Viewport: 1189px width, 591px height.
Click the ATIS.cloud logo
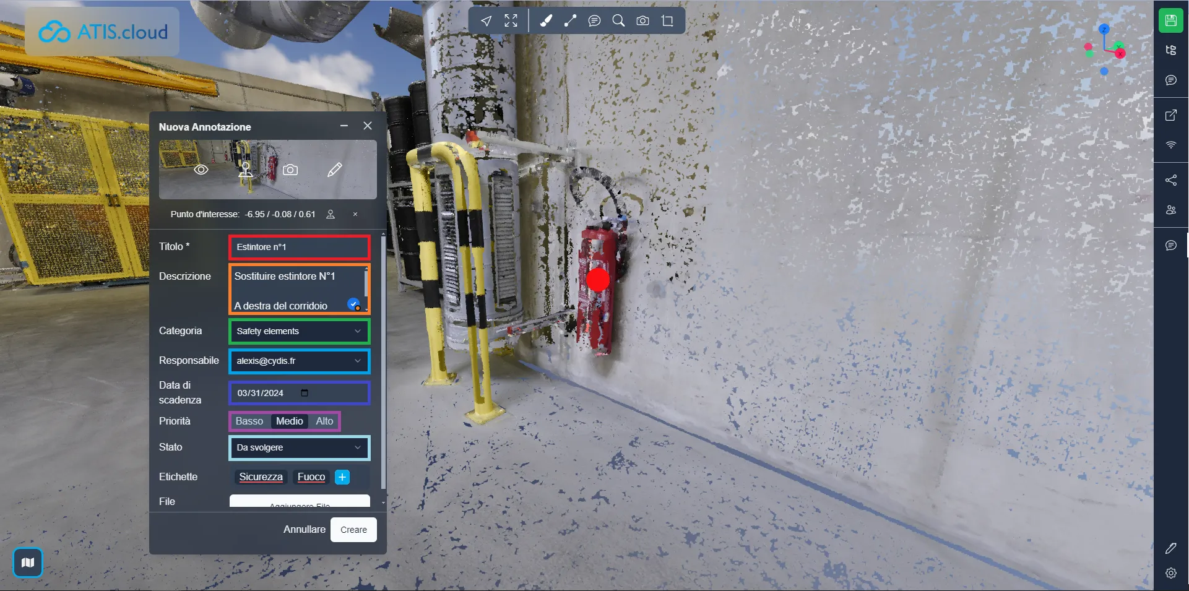click(x=103, y=32)
